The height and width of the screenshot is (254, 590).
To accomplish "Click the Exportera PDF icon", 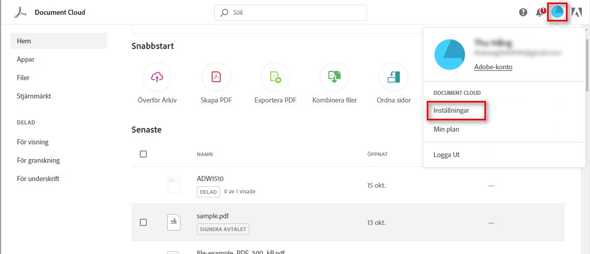I will [275, 77].
